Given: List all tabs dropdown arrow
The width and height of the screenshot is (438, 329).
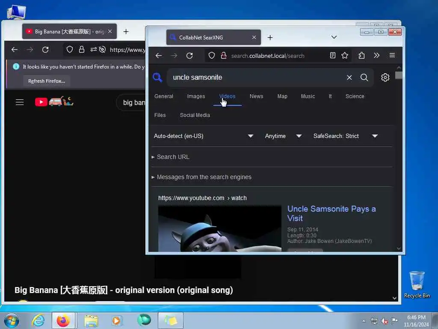Looking at the screenshot, I should (x=334, y=37).
